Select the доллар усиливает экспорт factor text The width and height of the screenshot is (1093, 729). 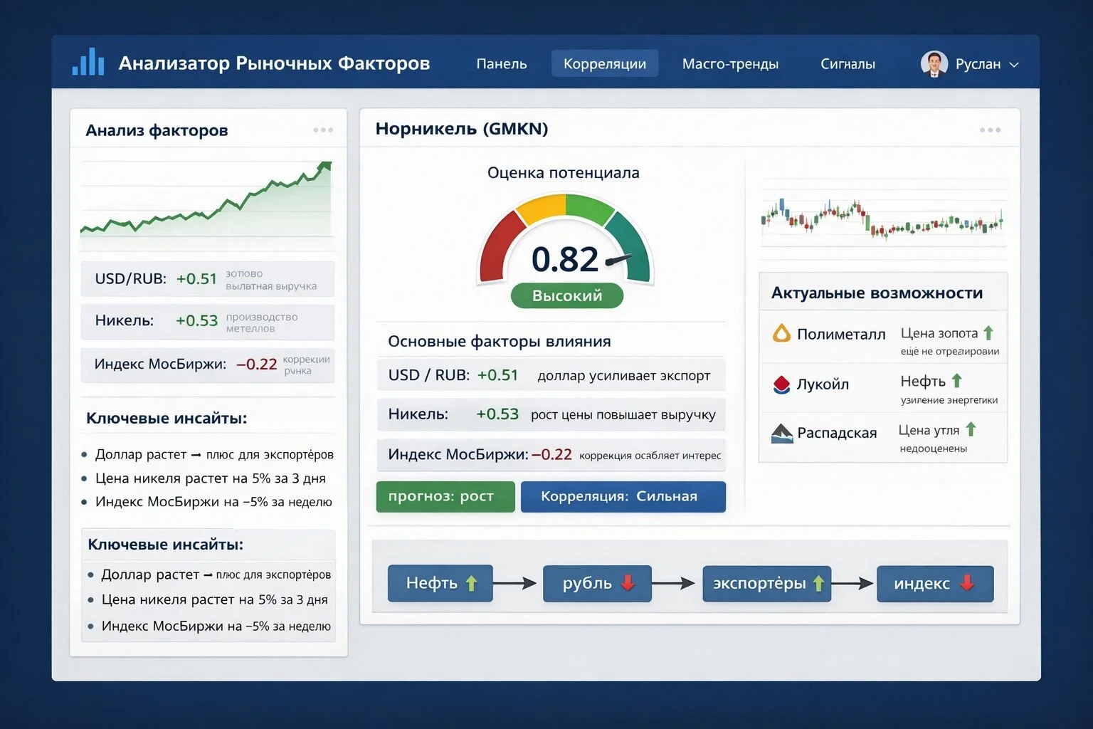click(624, 375)
